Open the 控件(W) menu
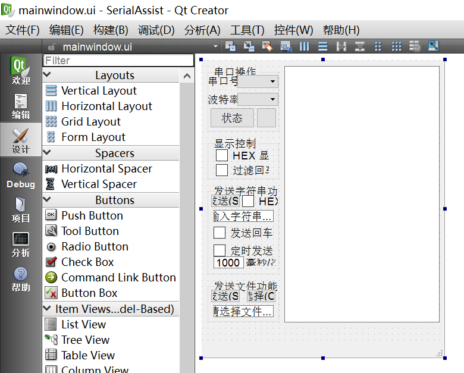This screenshot has width=464, height=373. pos(293,30)
